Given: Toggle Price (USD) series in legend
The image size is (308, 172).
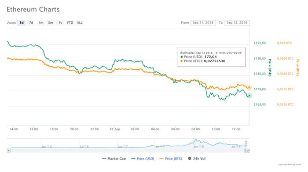Looking at the screenshot, I should tap(143, 158).
